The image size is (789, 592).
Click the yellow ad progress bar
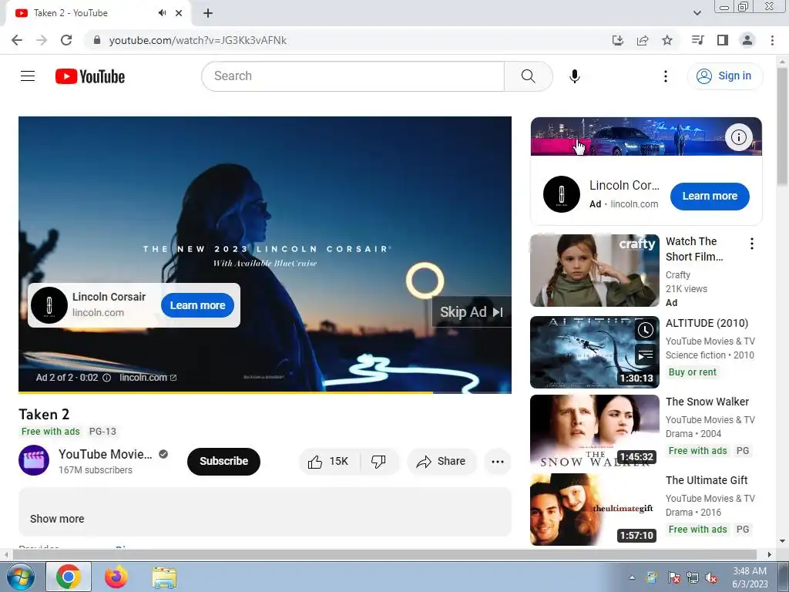pos(265,392)
